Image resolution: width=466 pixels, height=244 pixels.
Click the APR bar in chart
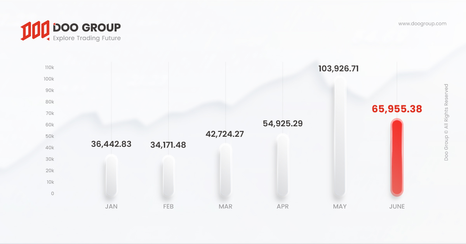click(x=283, y=165)
